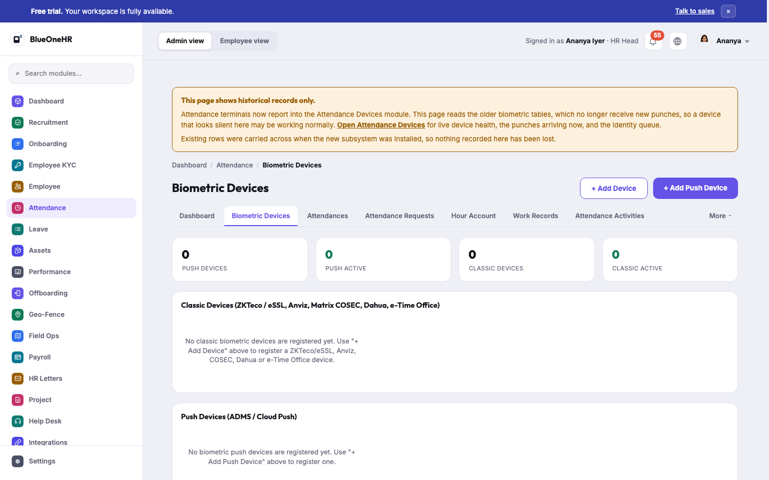Expand the Ananya user menu
The width and height of the screenshot is (769, 480).
[x=724, y=41]
